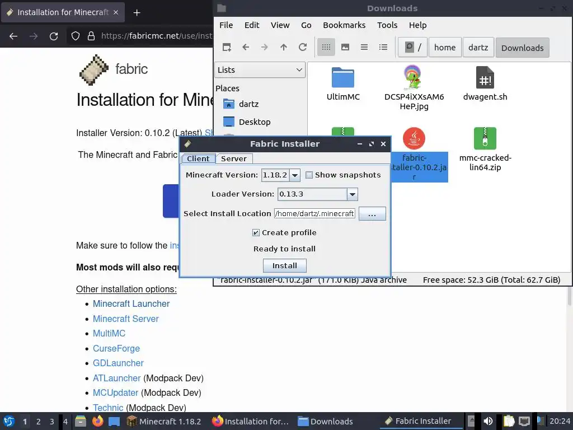Open the Edit menu in Downloads window
The height and width of the screenshot is (430, 573).
coord(252,25)
